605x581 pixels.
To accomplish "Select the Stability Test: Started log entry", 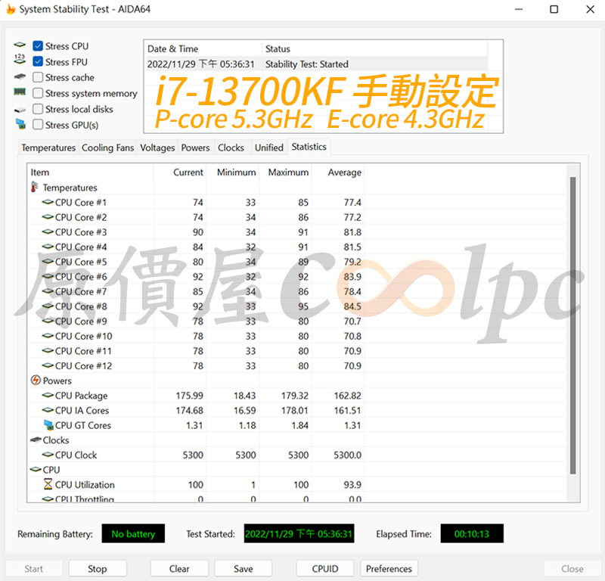I will tap(316, 64).
